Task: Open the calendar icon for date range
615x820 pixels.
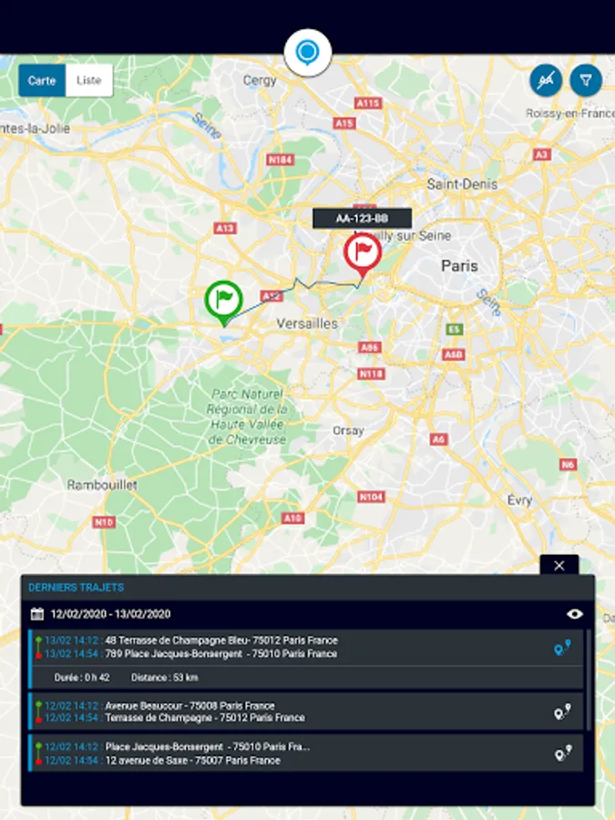Action: (37, 613)
